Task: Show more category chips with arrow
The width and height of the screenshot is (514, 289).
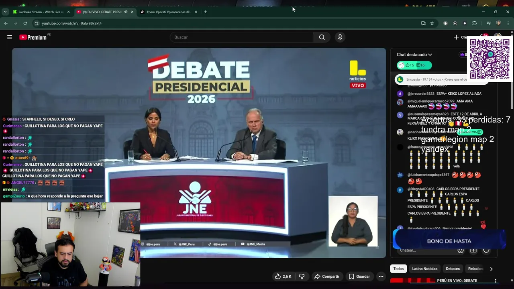Action: tap(491, 269)
